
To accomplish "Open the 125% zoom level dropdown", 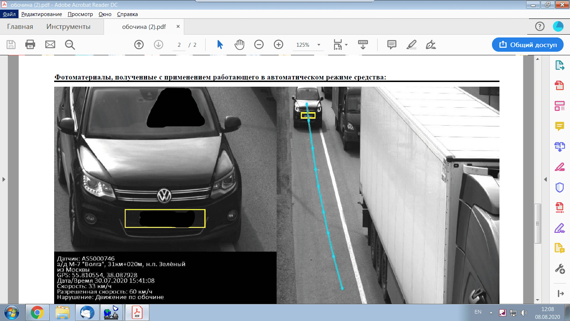I will click(319, 45).
